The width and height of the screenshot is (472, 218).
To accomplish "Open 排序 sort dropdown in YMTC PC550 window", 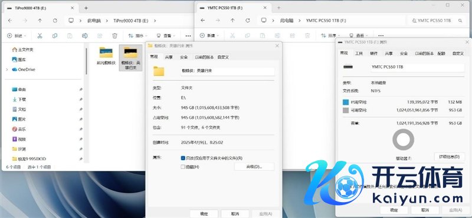I will [330, 35].
